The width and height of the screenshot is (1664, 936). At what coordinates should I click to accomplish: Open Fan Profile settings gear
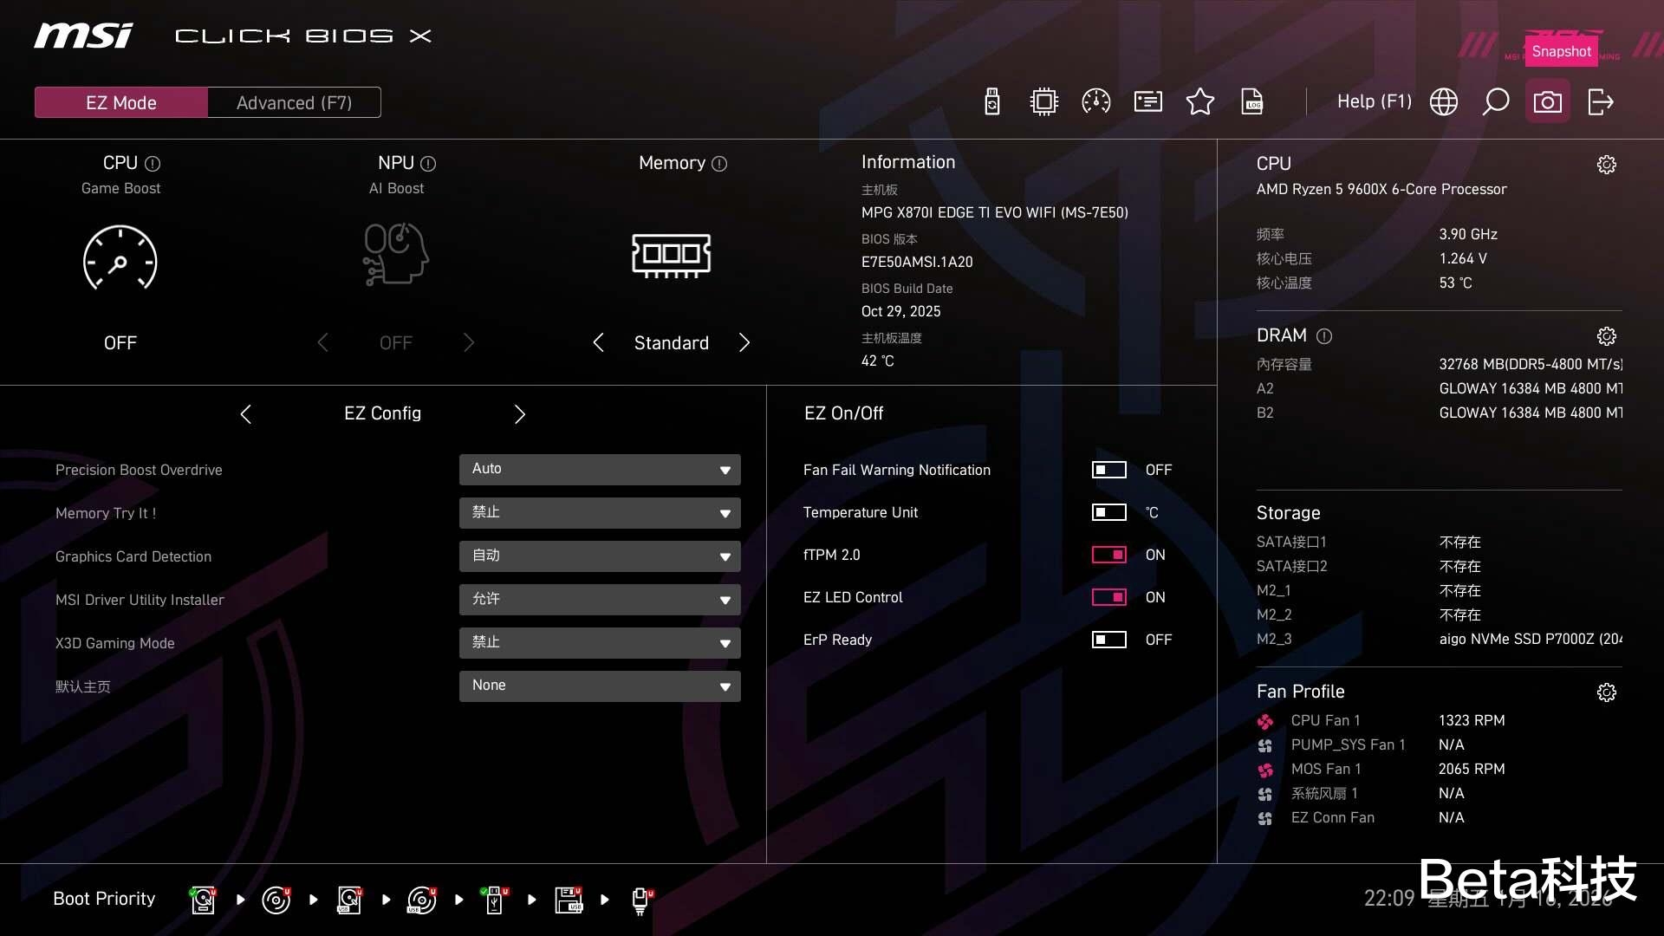point(1606,692)
